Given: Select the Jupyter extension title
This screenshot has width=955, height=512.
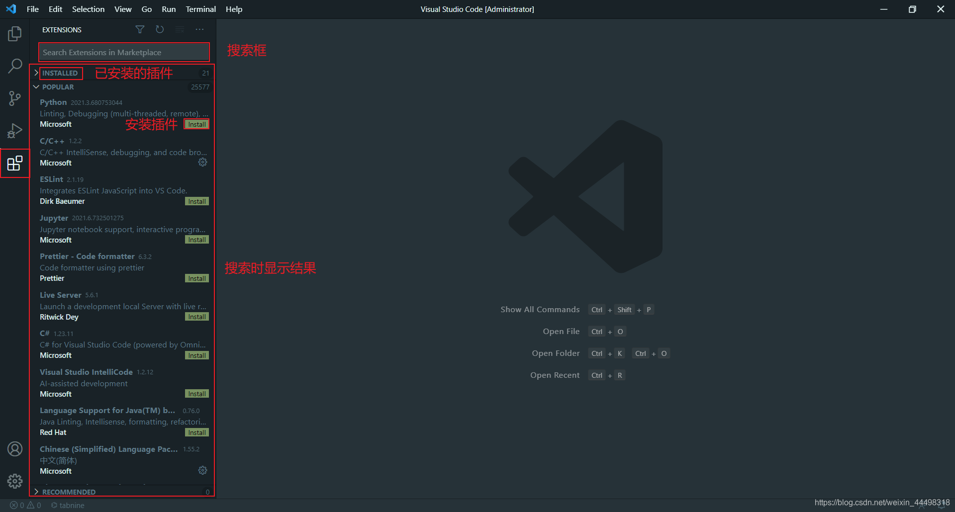Looking at the screenshot, I should tap(54, 218).
